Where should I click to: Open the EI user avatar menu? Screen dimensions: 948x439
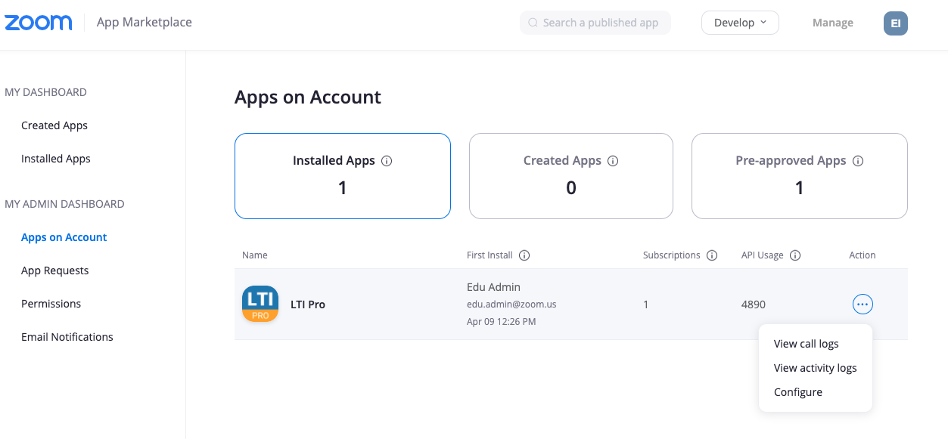tap(896, 23)
